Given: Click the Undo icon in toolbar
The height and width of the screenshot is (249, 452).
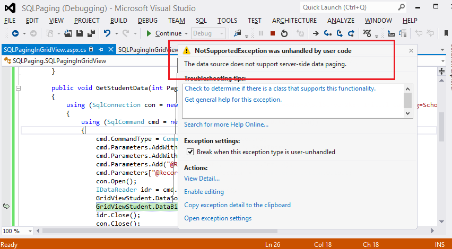Looking at the screenshot, I should coord(107,33).
